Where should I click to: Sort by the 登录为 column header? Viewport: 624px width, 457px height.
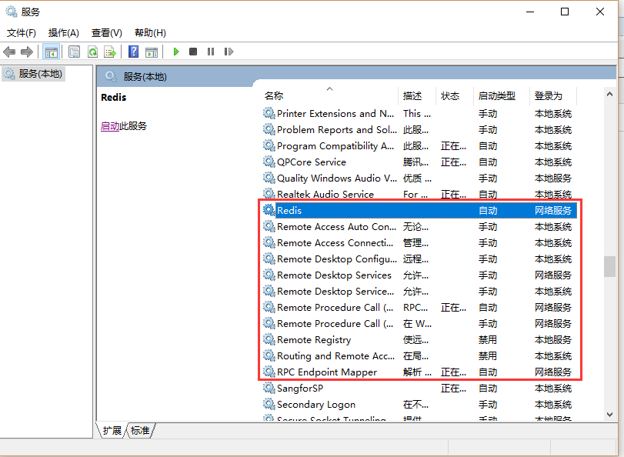pos(549,96)
